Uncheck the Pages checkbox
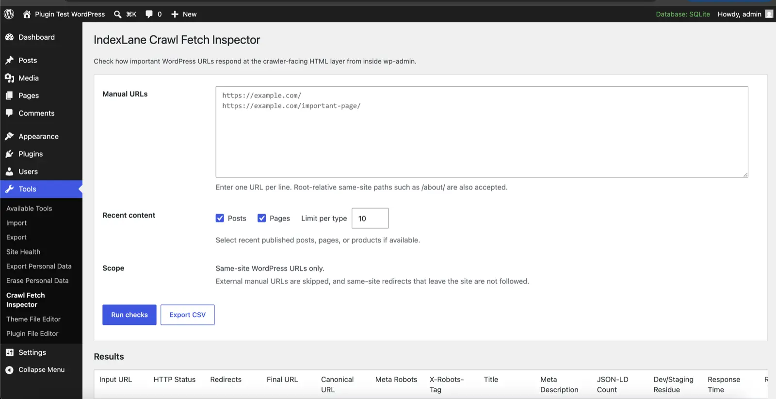The height and width of the screenshot is (399, 776). [261, 218]
